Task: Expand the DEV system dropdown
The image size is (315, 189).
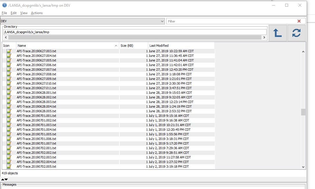Action: click(x=162, y=21)
